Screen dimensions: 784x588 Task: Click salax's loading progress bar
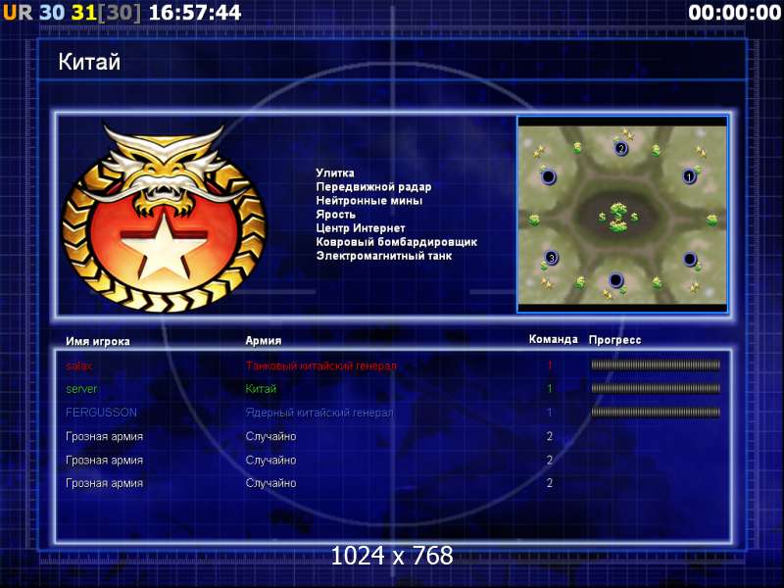(x=656, y=365)
